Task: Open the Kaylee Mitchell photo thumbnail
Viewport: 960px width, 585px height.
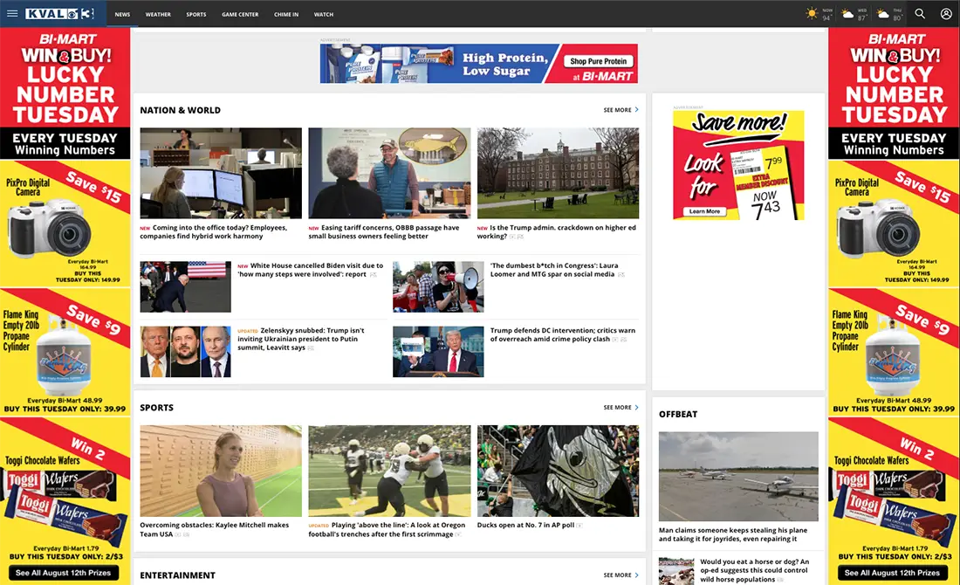Action: [x=221, y=471]
